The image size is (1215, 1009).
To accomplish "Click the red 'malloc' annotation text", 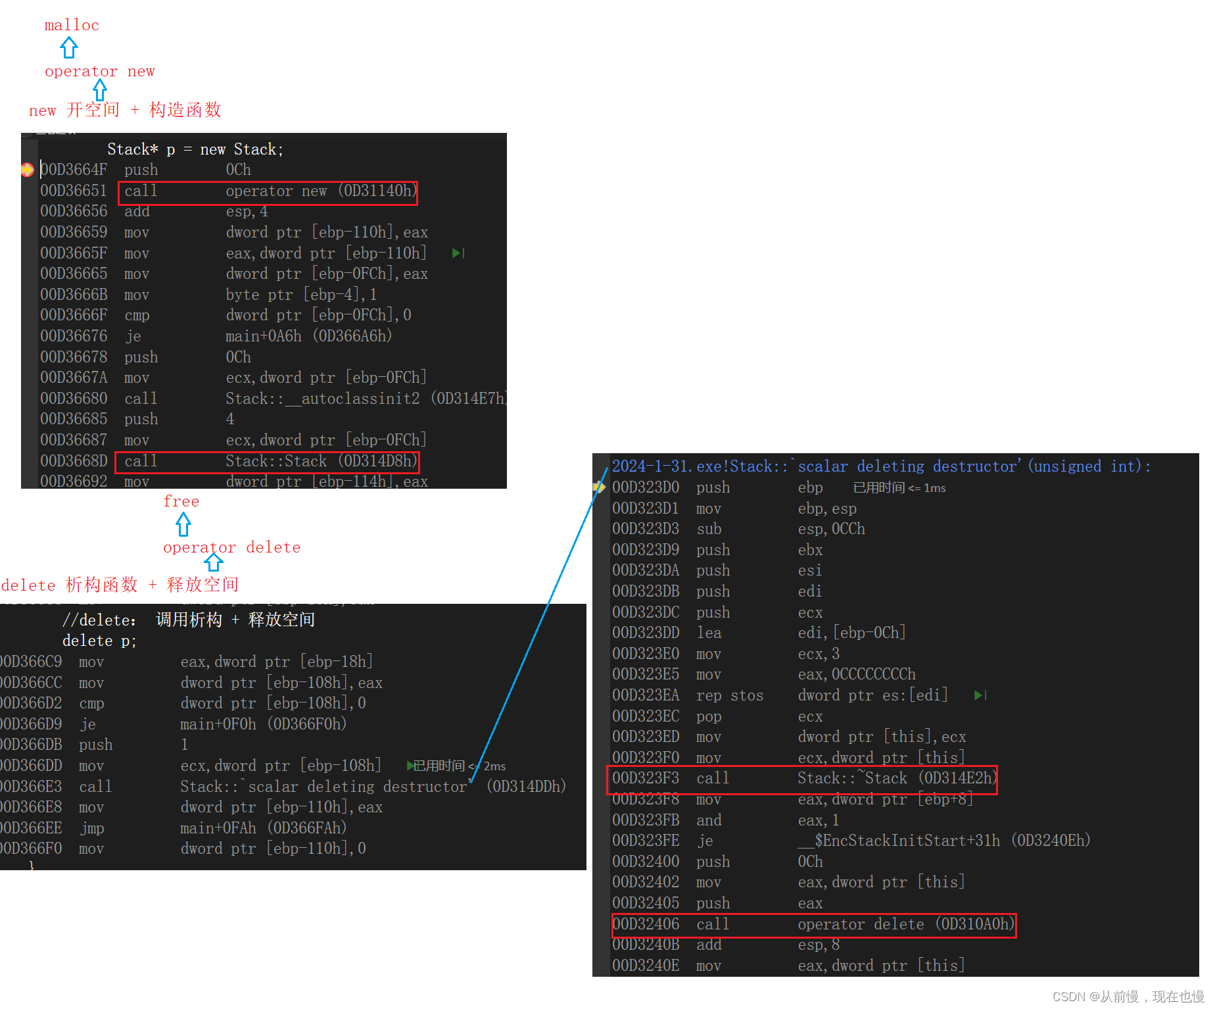I will tap(72, 26).
